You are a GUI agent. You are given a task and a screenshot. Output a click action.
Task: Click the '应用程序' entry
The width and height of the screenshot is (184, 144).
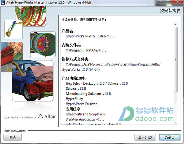point(73,109)
